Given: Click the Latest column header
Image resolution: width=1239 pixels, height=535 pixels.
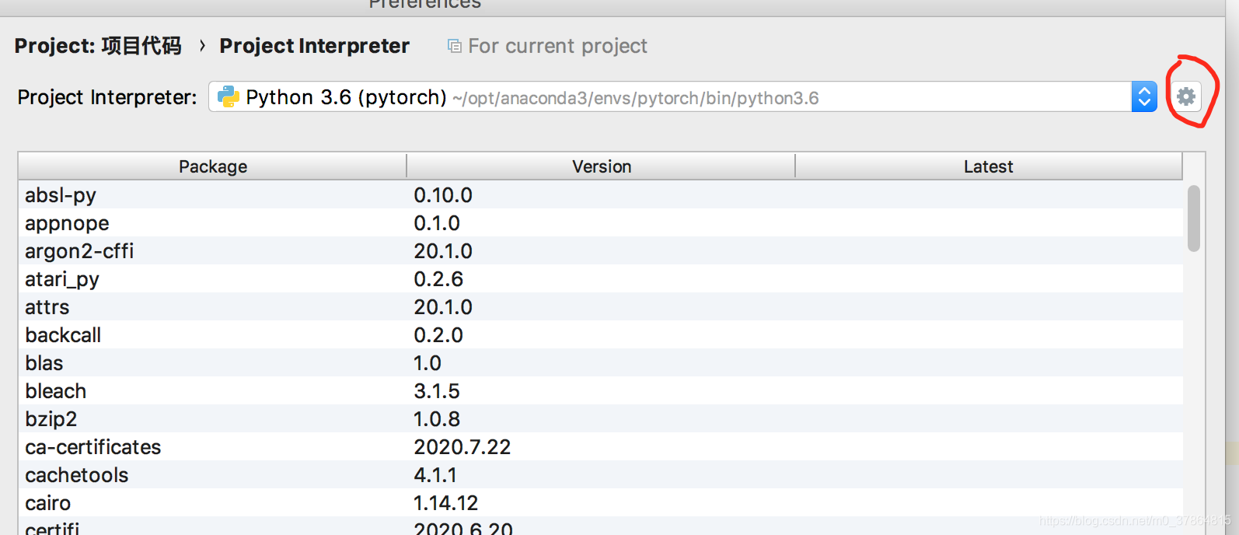Looking at the screenshot, I should tap(989, 166).
